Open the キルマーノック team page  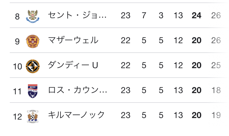pos(76,115)
